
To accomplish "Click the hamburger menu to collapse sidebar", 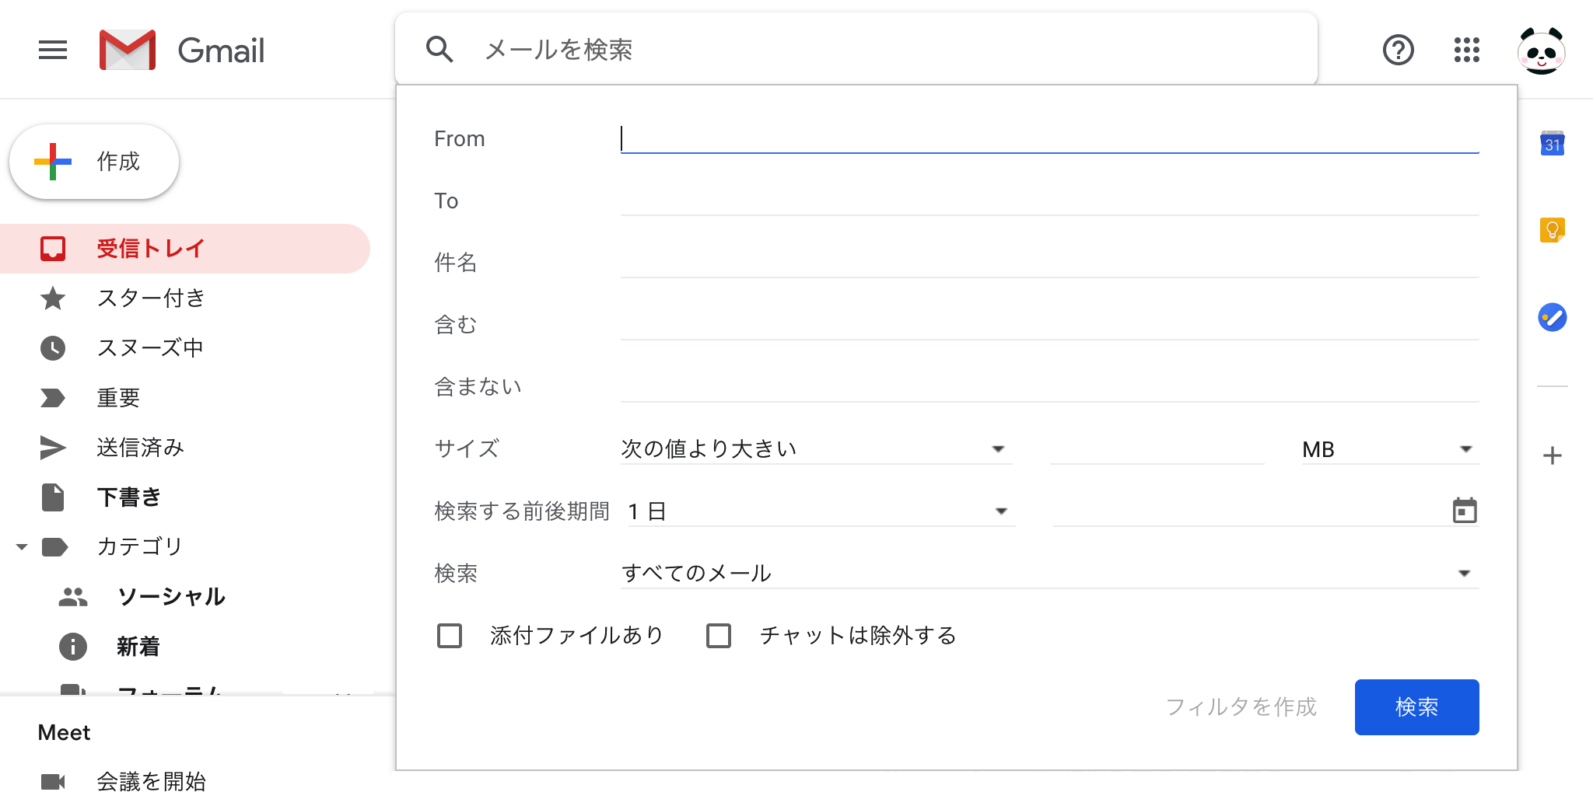I will tap(52, 50).
